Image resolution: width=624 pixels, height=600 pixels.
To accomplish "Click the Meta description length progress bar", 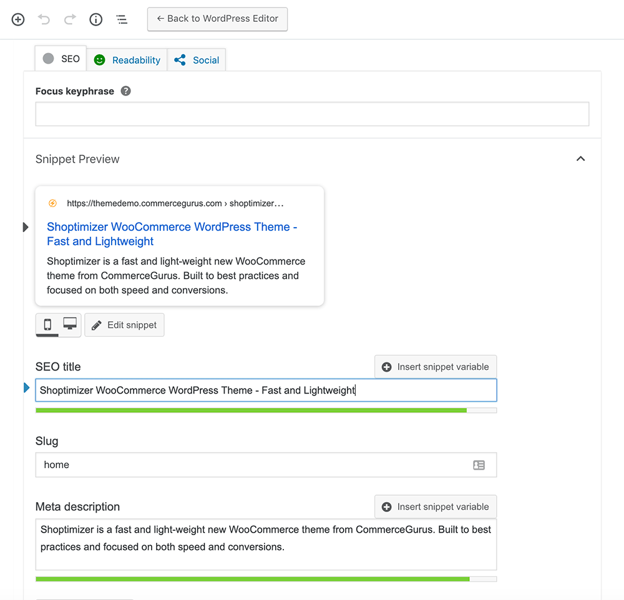I will point(266,579).
